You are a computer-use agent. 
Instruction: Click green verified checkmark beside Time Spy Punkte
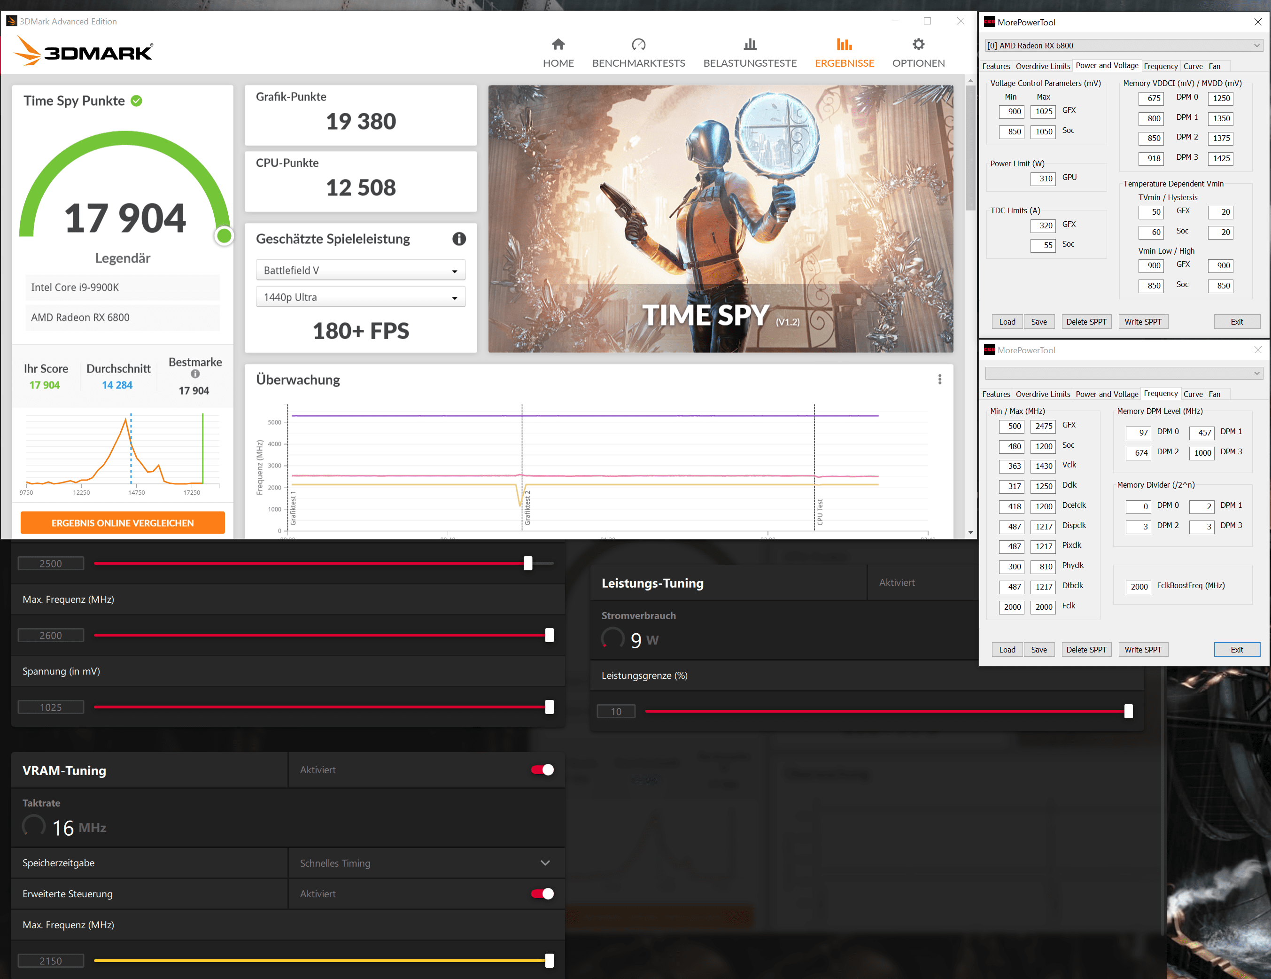137,101
